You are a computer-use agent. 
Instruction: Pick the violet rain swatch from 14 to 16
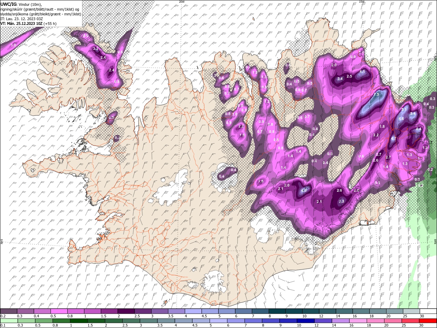click(340, 320)
